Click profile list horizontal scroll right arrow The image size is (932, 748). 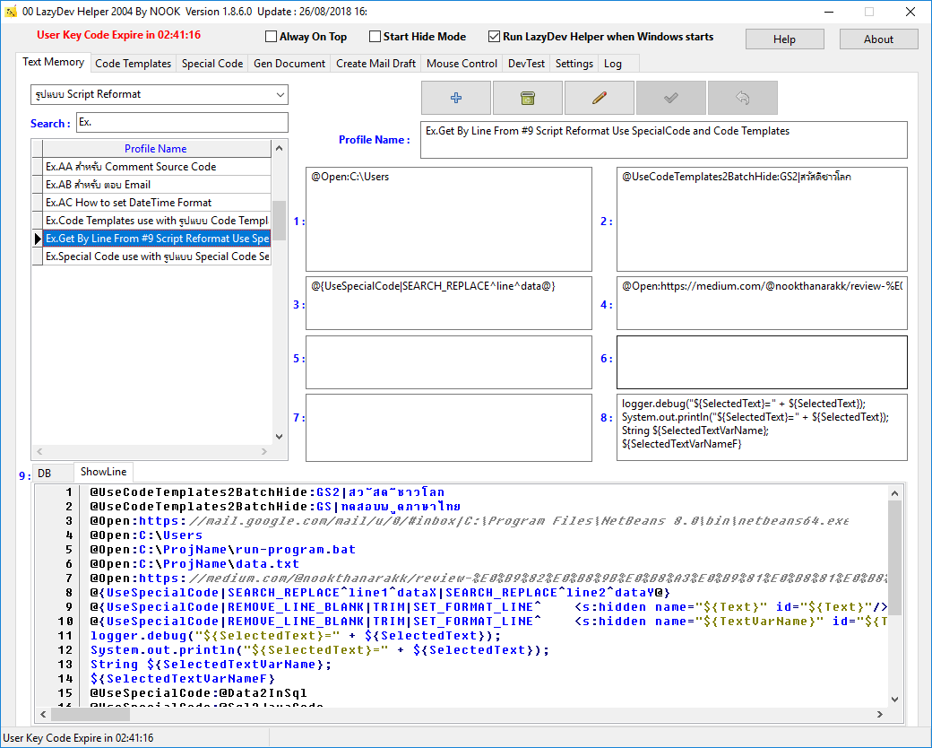coord(264,452)
